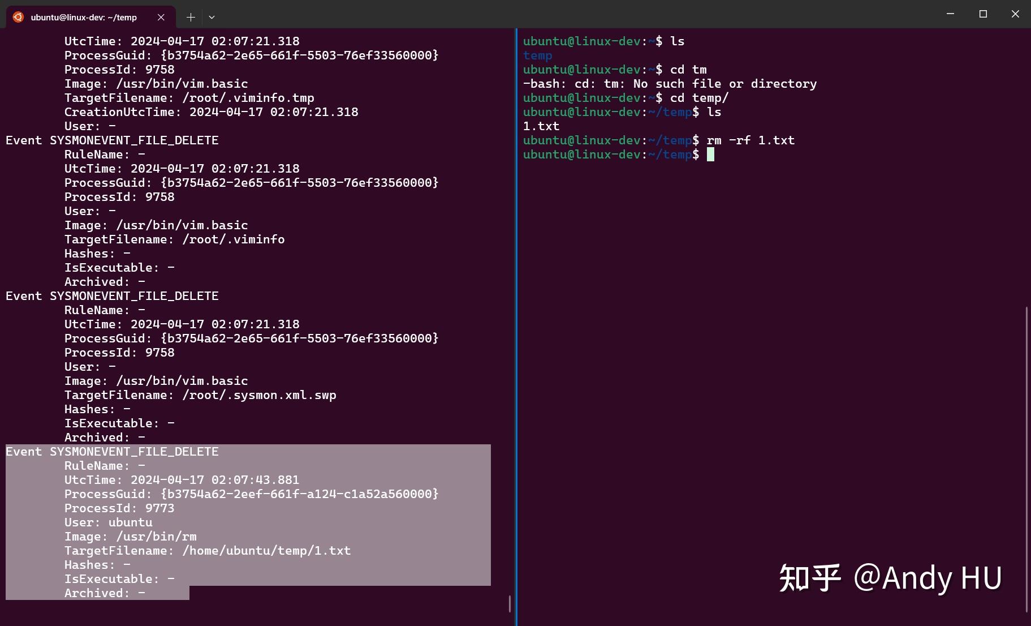Click the 1.txt filename in the ls output
This screenshot has width=1031, height=626.
click(541, 126)
